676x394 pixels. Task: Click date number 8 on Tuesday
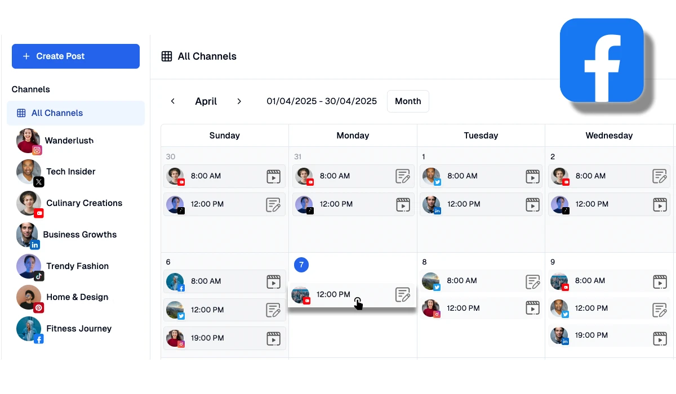click(424, 262)
